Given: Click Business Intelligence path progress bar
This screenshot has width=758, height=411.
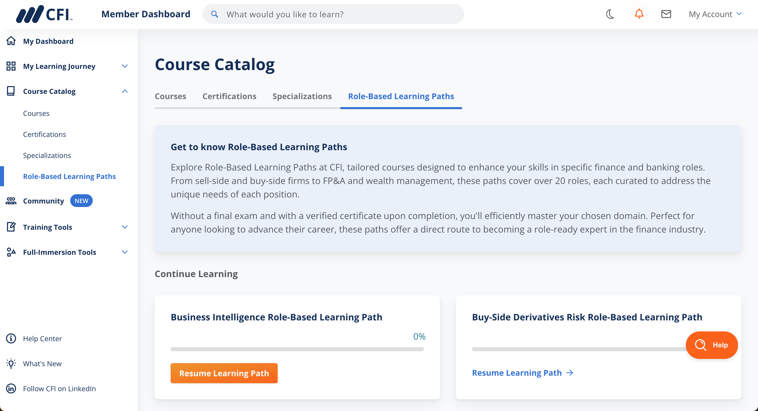Looking at the screenshot, I should [x=297, y=349].
